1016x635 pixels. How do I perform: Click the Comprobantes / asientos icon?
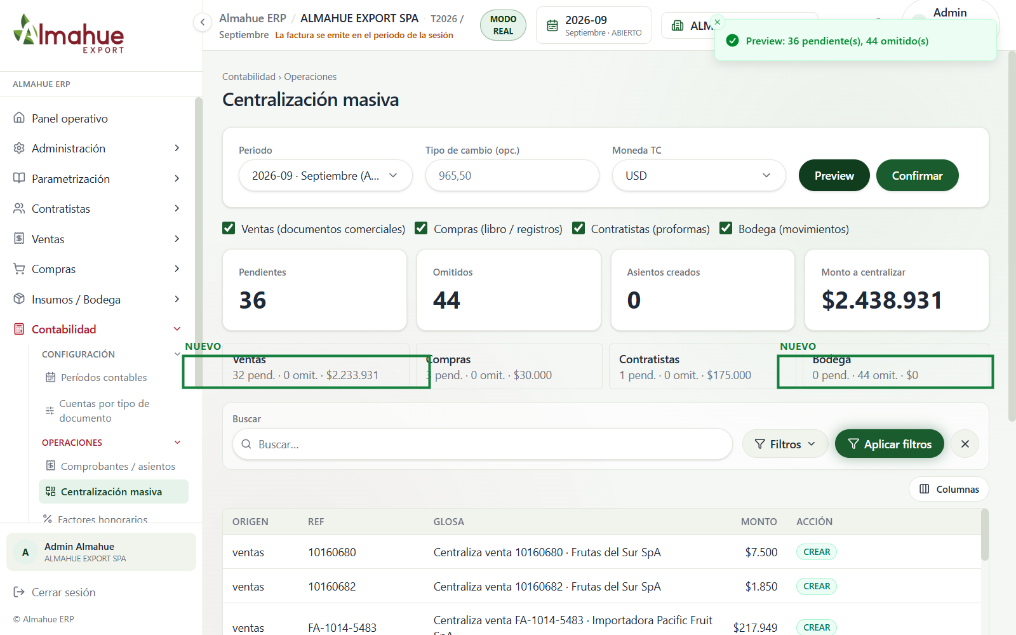coord(50,466)
